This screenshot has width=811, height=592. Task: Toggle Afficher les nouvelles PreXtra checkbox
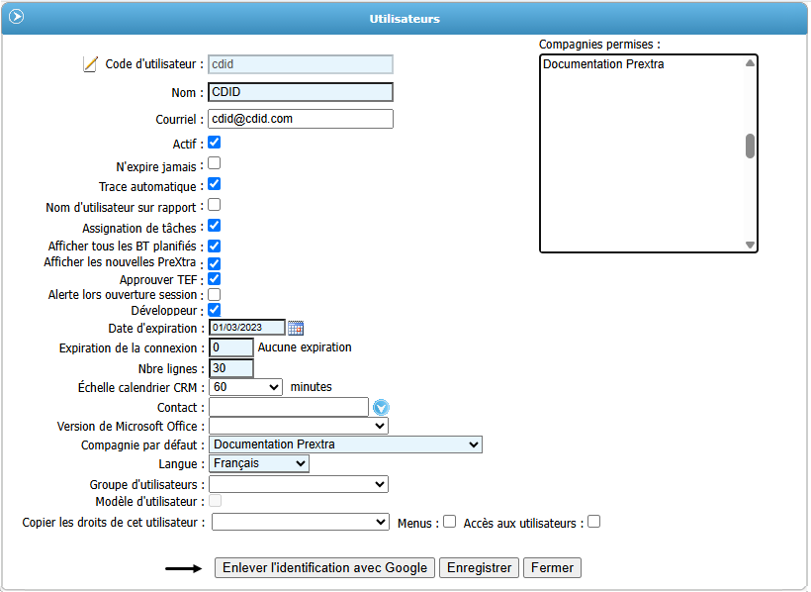point(215,263)
